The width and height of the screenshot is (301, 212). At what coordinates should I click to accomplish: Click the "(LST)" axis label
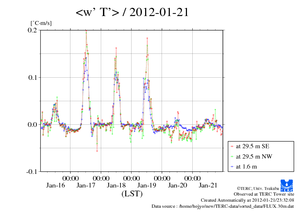tap(132, 193)
